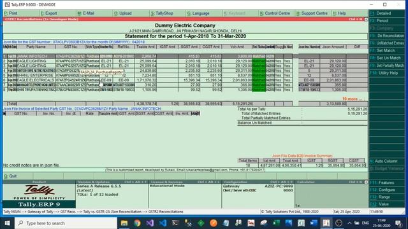This screenshot has height=229, width=408.
Task: Click the Configuration panel header
Action: [258, 183]
